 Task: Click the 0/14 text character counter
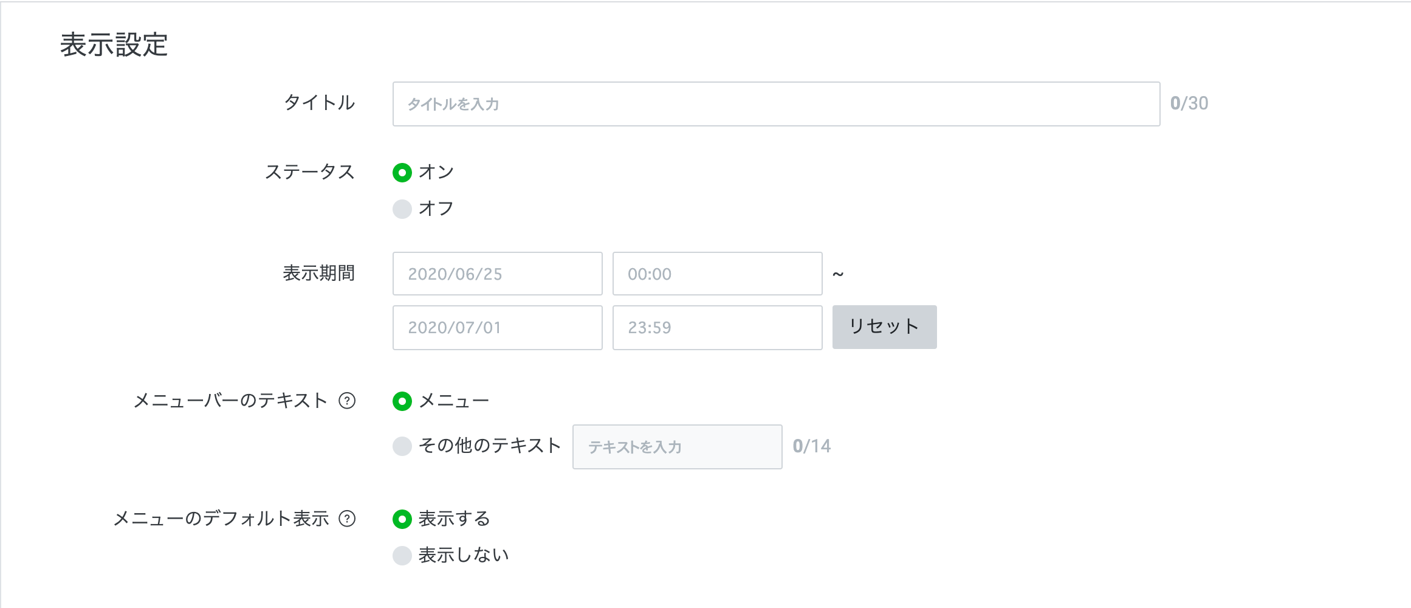pos(812,446)
